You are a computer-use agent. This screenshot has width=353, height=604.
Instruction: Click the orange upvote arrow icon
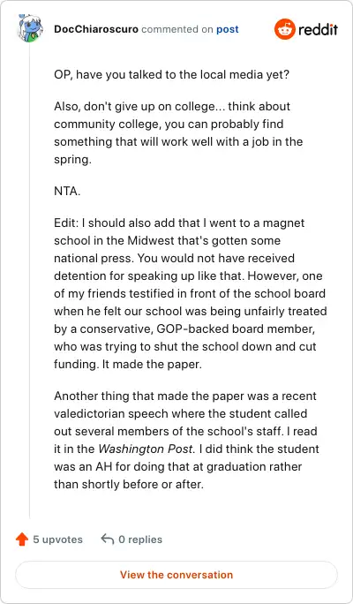tap(22, 540)
